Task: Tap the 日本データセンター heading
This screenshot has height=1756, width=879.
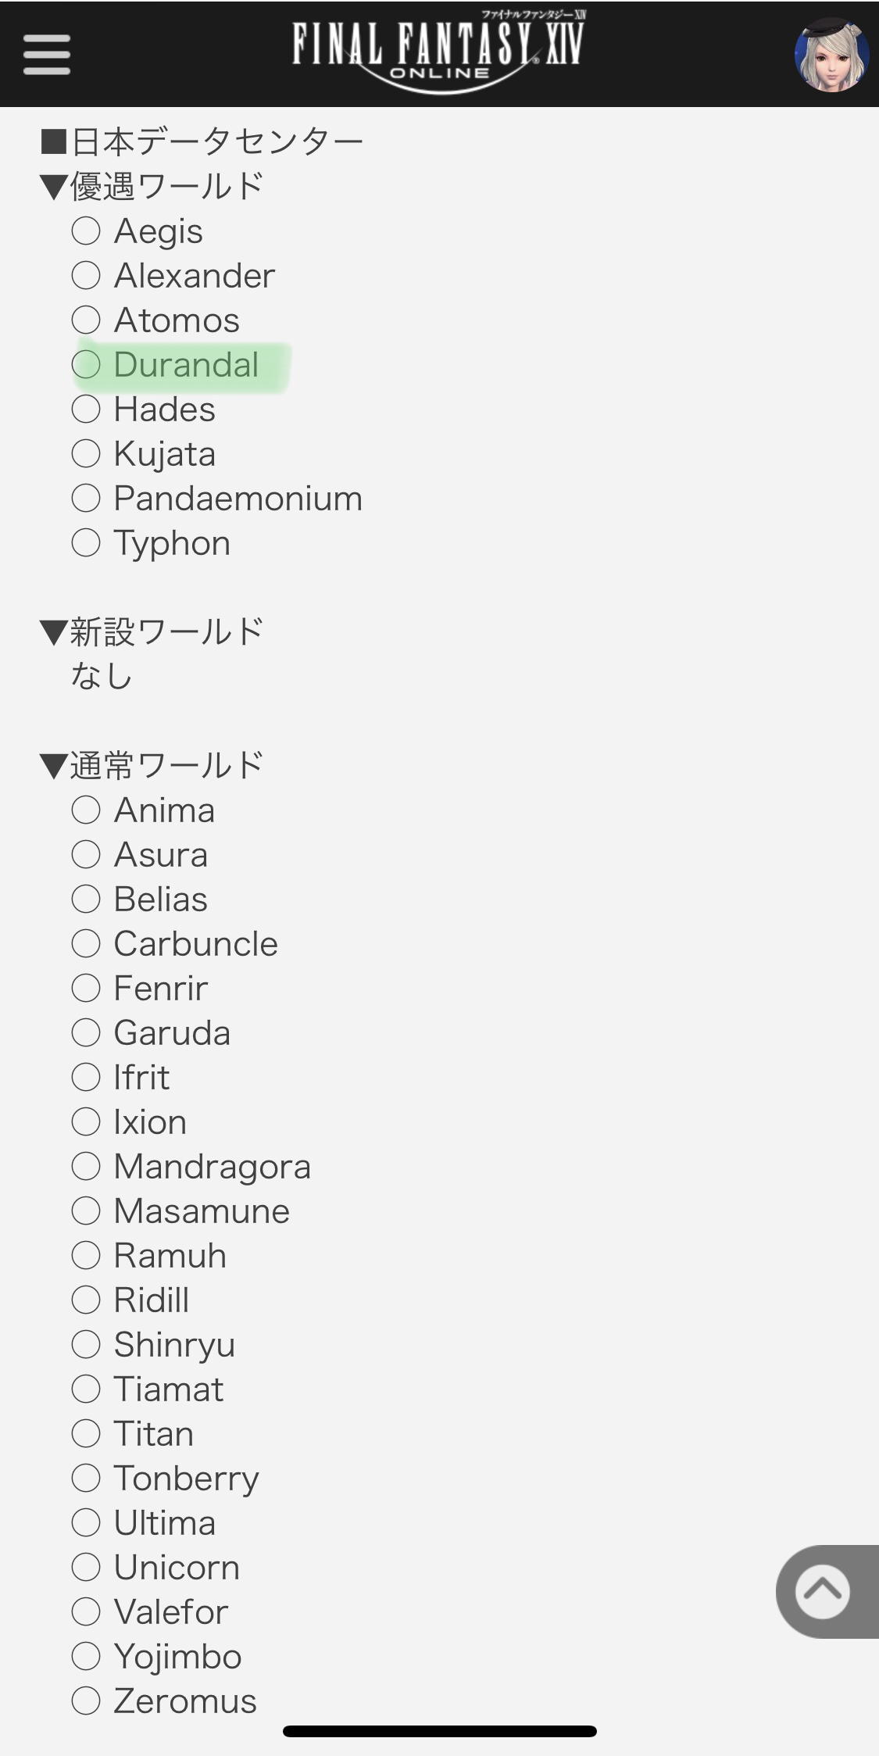Action: coord(202,141)
